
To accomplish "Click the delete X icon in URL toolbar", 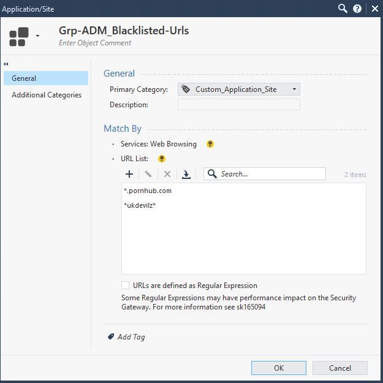I will click(167, 174).
